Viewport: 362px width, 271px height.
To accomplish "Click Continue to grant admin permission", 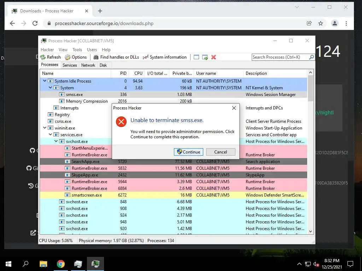I will coord(189,152).
